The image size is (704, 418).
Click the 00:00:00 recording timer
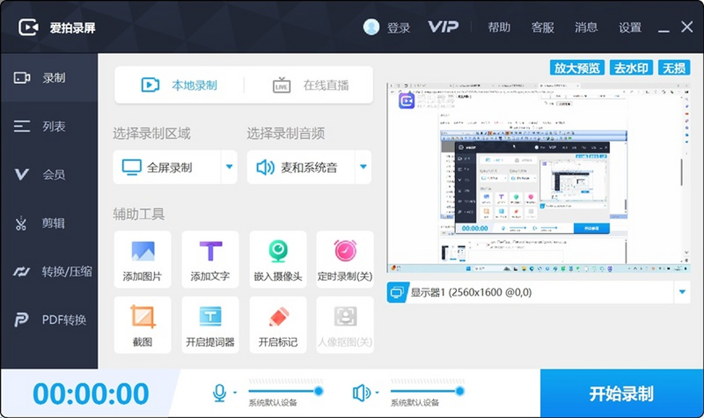(91, 393)
